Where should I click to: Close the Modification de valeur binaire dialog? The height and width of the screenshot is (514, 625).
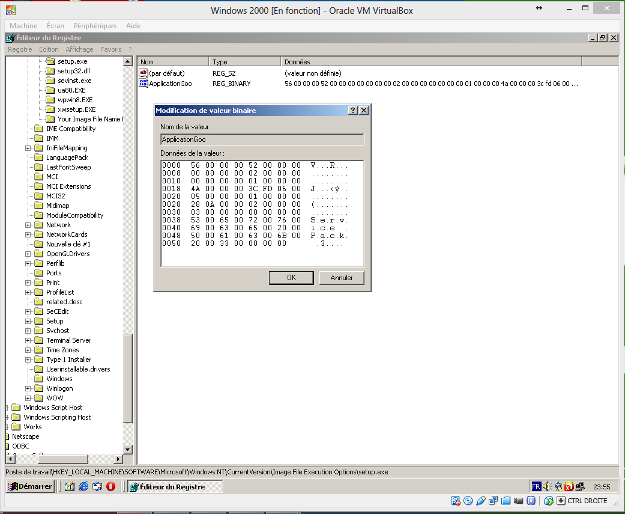364,111
